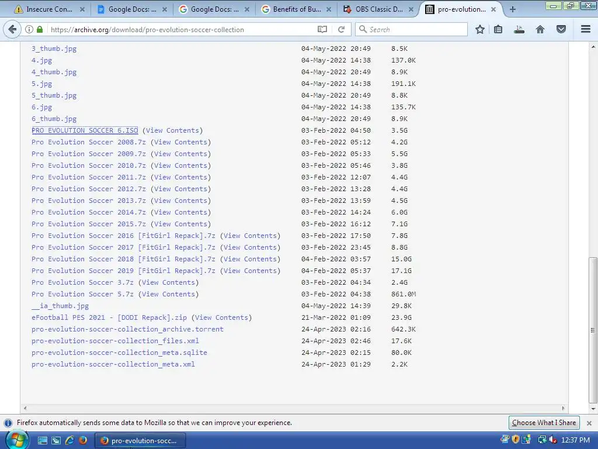This screenshot has width=598, height=449.
Task: Click the security shield tray icon
Action: tap(516, 440)
